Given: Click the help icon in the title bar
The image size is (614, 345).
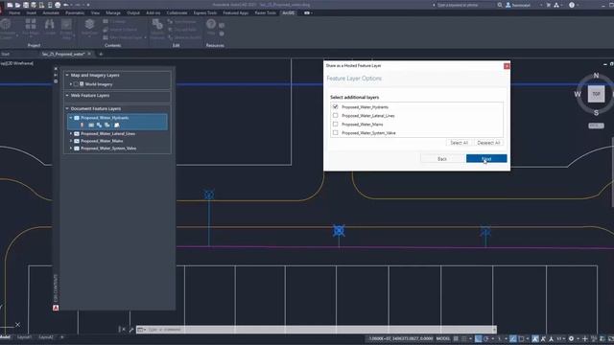Looking at the screenshot, I should pyautogui.click(x=572, y=5).
